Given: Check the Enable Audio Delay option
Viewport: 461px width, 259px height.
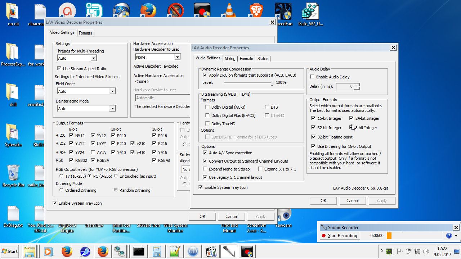Looking at the screenshot, I should [313, 77].
